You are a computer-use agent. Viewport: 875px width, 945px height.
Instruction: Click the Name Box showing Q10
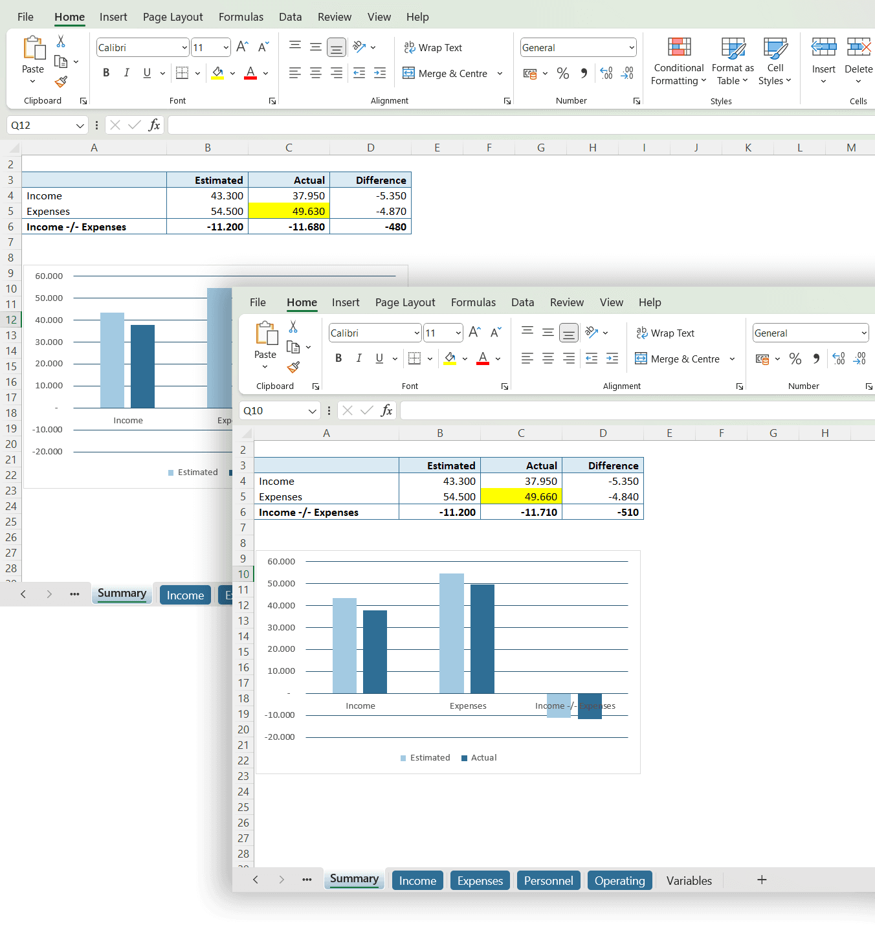tap(278, 410)
